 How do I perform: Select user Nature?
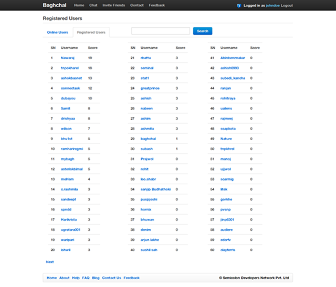click(x=226, y=139)
